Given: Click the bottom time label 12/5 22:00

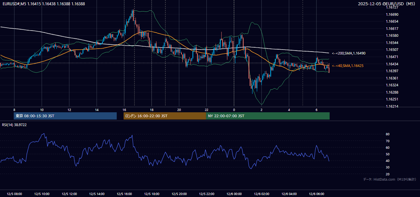Looking at the screenshot, I should [207, 194].
